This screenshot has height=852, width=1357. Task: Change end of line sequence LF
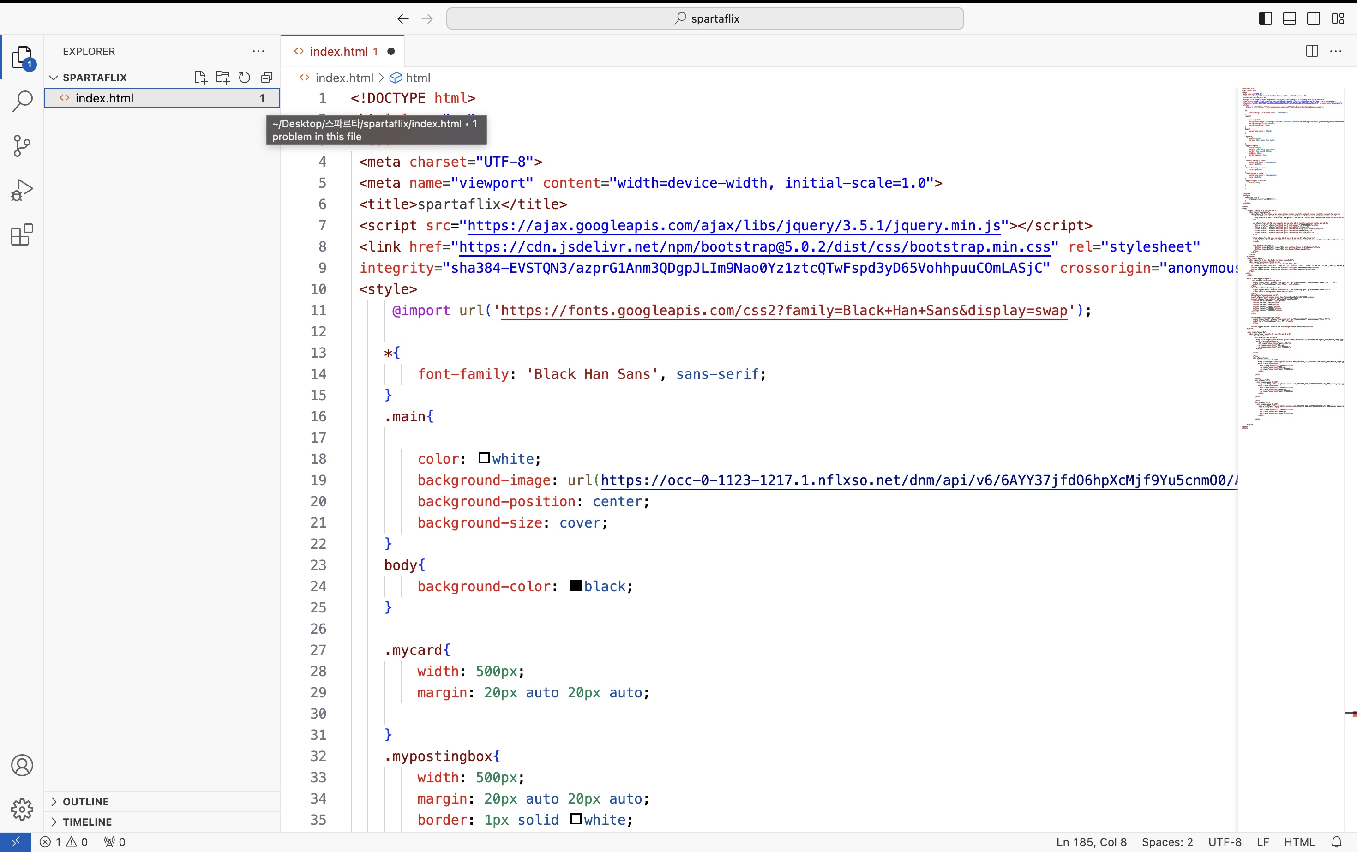(x=1263, y=842)
